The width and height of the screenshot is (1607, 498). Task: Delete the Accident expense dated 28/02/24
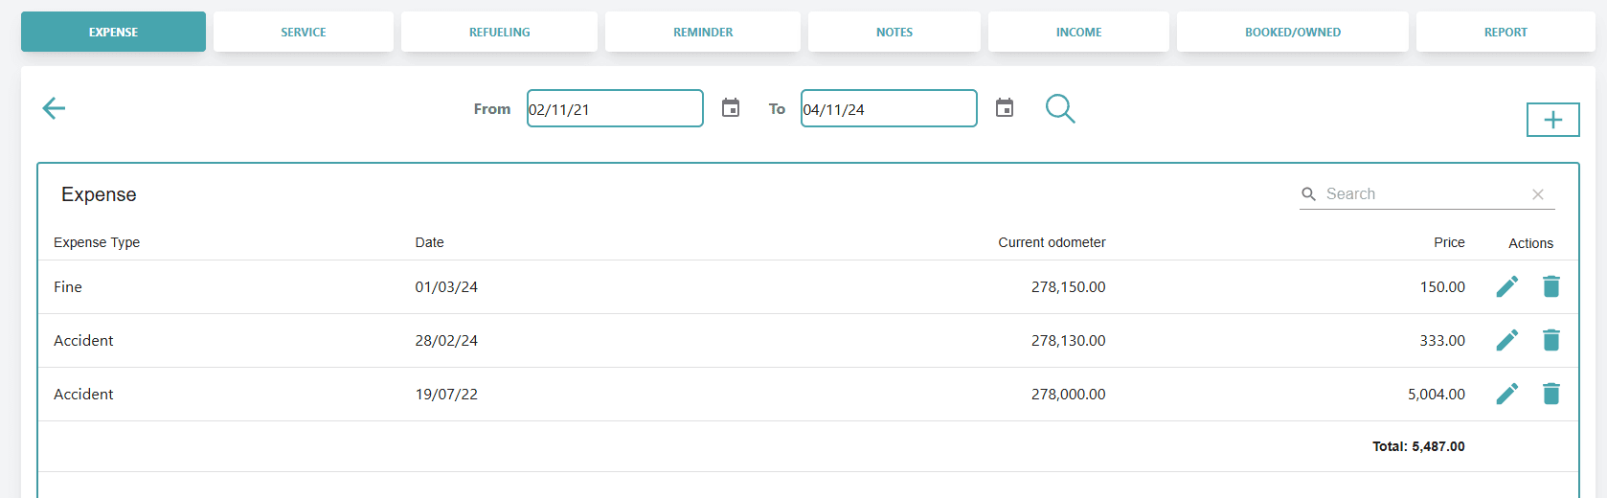[1551, 340]
